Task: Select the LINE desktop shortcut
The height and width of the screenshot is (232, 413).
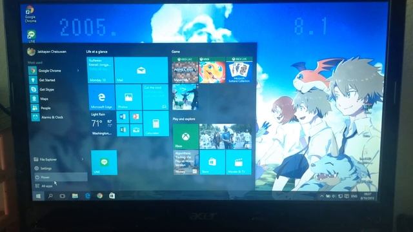Action: coord(32,37)
